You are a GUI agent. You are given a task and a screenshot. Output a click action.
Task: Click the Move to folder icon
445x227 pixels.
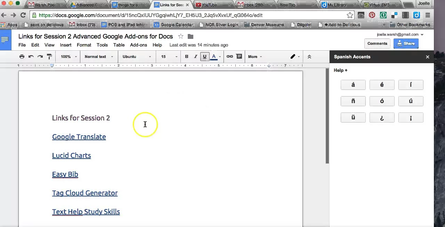pos(191,36)
